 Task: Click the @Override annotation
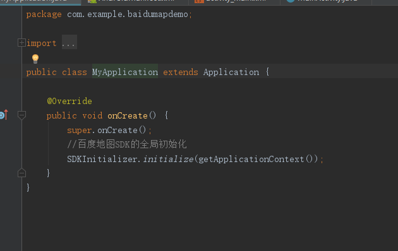[69, 101]
